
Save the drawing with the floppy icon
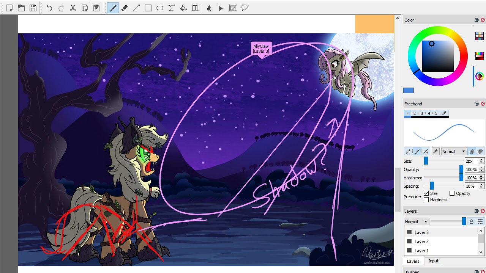[x=33, y=8]
